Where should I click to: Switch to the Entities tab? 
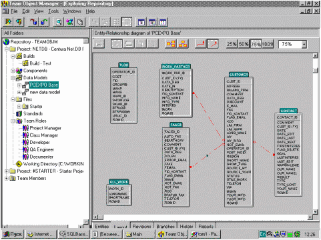point(101,226)
